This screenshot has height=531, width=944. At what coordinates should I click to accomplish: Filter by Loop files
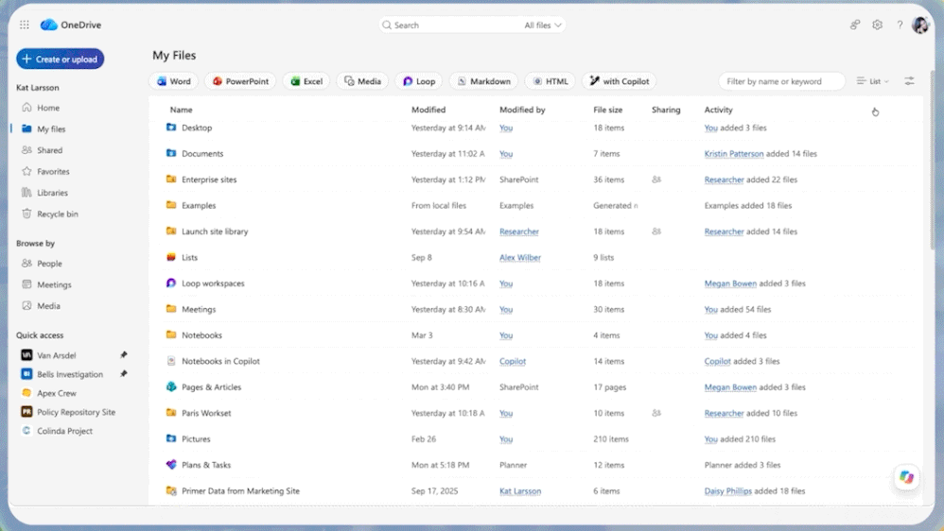(x=419, y=81)
